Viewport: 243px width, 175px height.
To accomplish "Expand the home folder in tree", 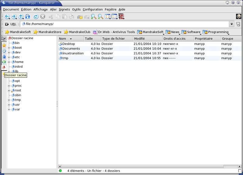I will 9,62.
